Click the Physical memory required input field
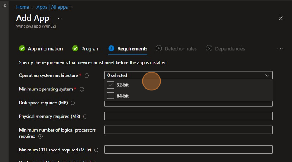The width and height of the screenshot is (292, 162). click(x=188, y=116)
